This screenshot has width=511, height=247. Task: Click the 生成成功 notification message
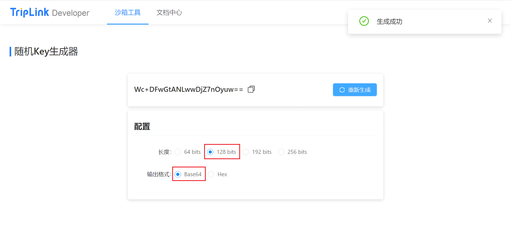pos(389,22)
